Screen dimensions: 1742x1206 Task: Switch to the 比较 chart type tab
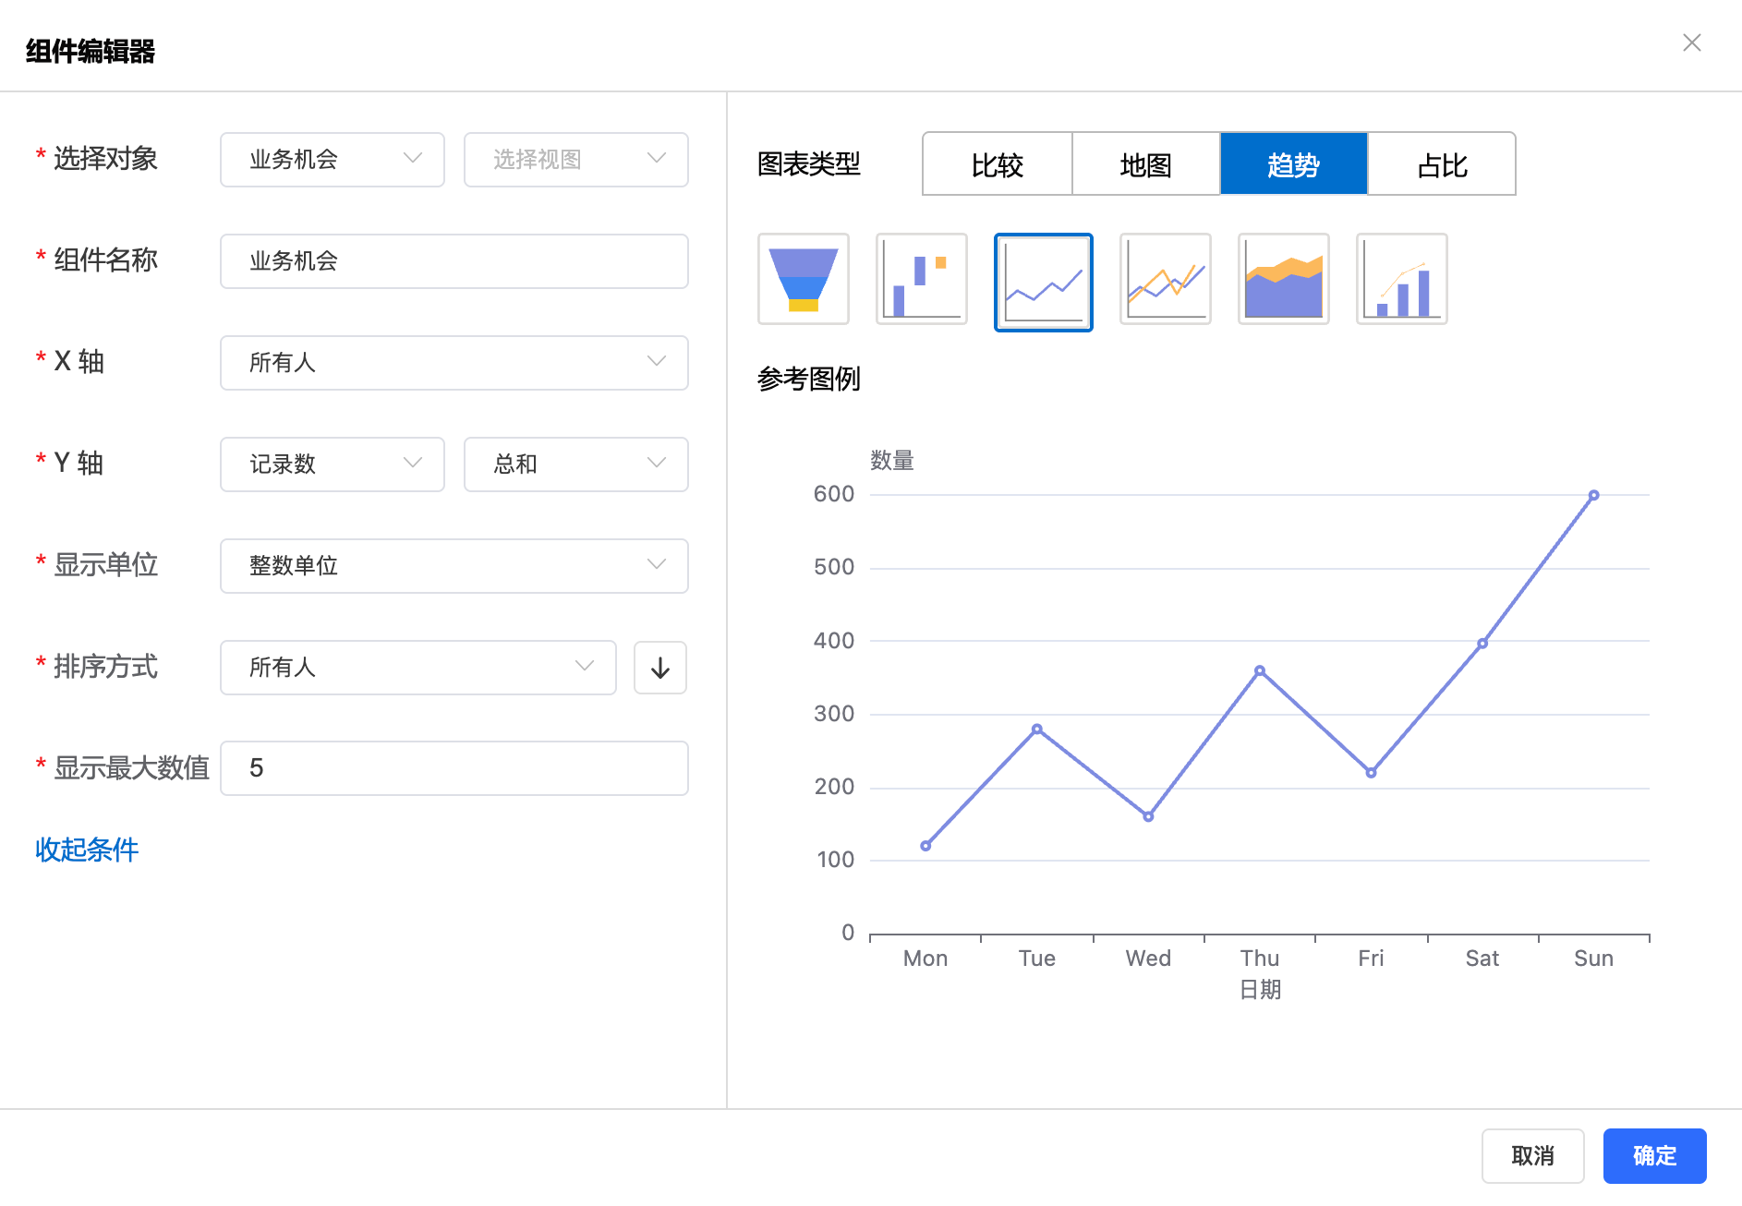[x=997, y=164]
